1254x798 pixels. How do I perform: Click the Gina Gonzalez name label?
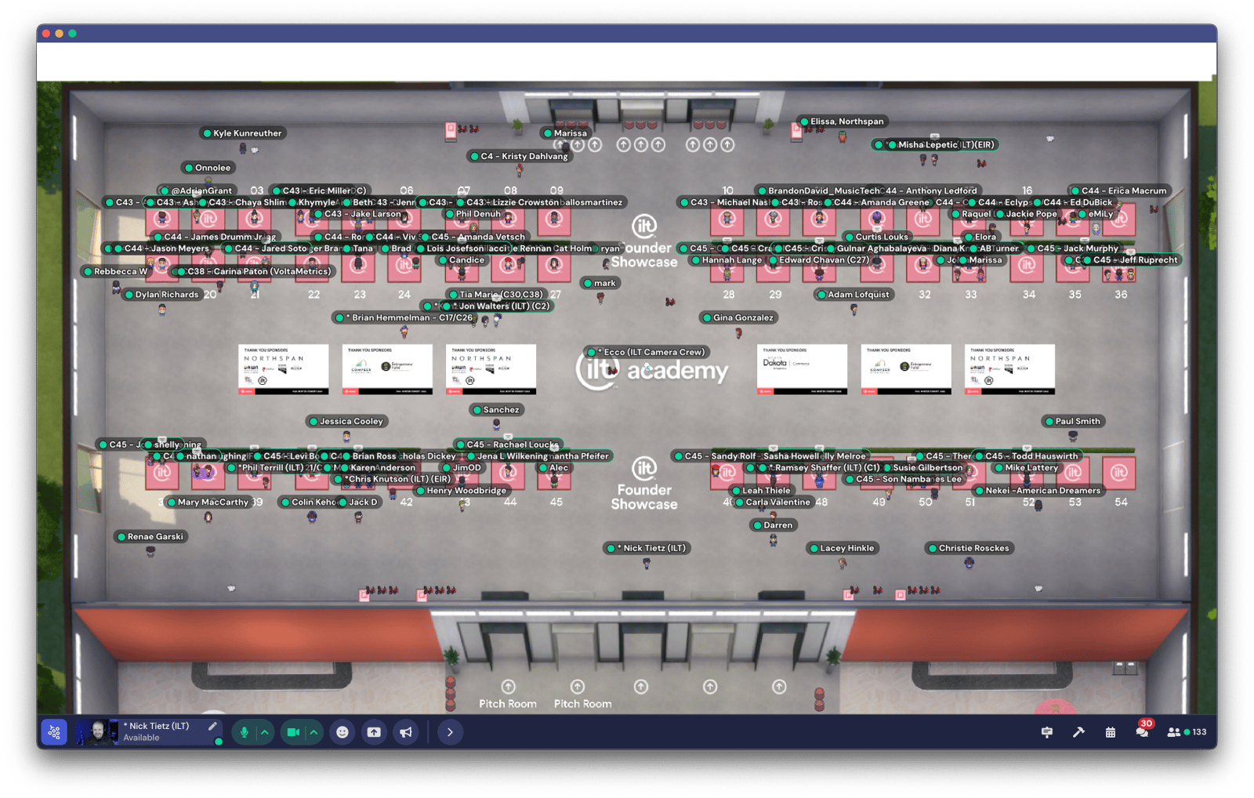click(x=738, y=317)
